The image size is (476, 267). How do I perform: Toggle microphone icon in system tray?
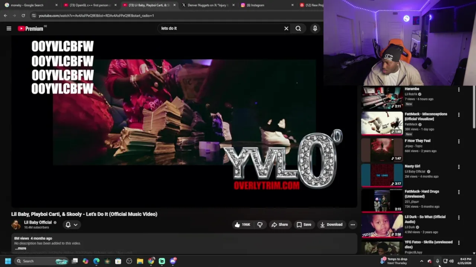[x=437, y=261]
